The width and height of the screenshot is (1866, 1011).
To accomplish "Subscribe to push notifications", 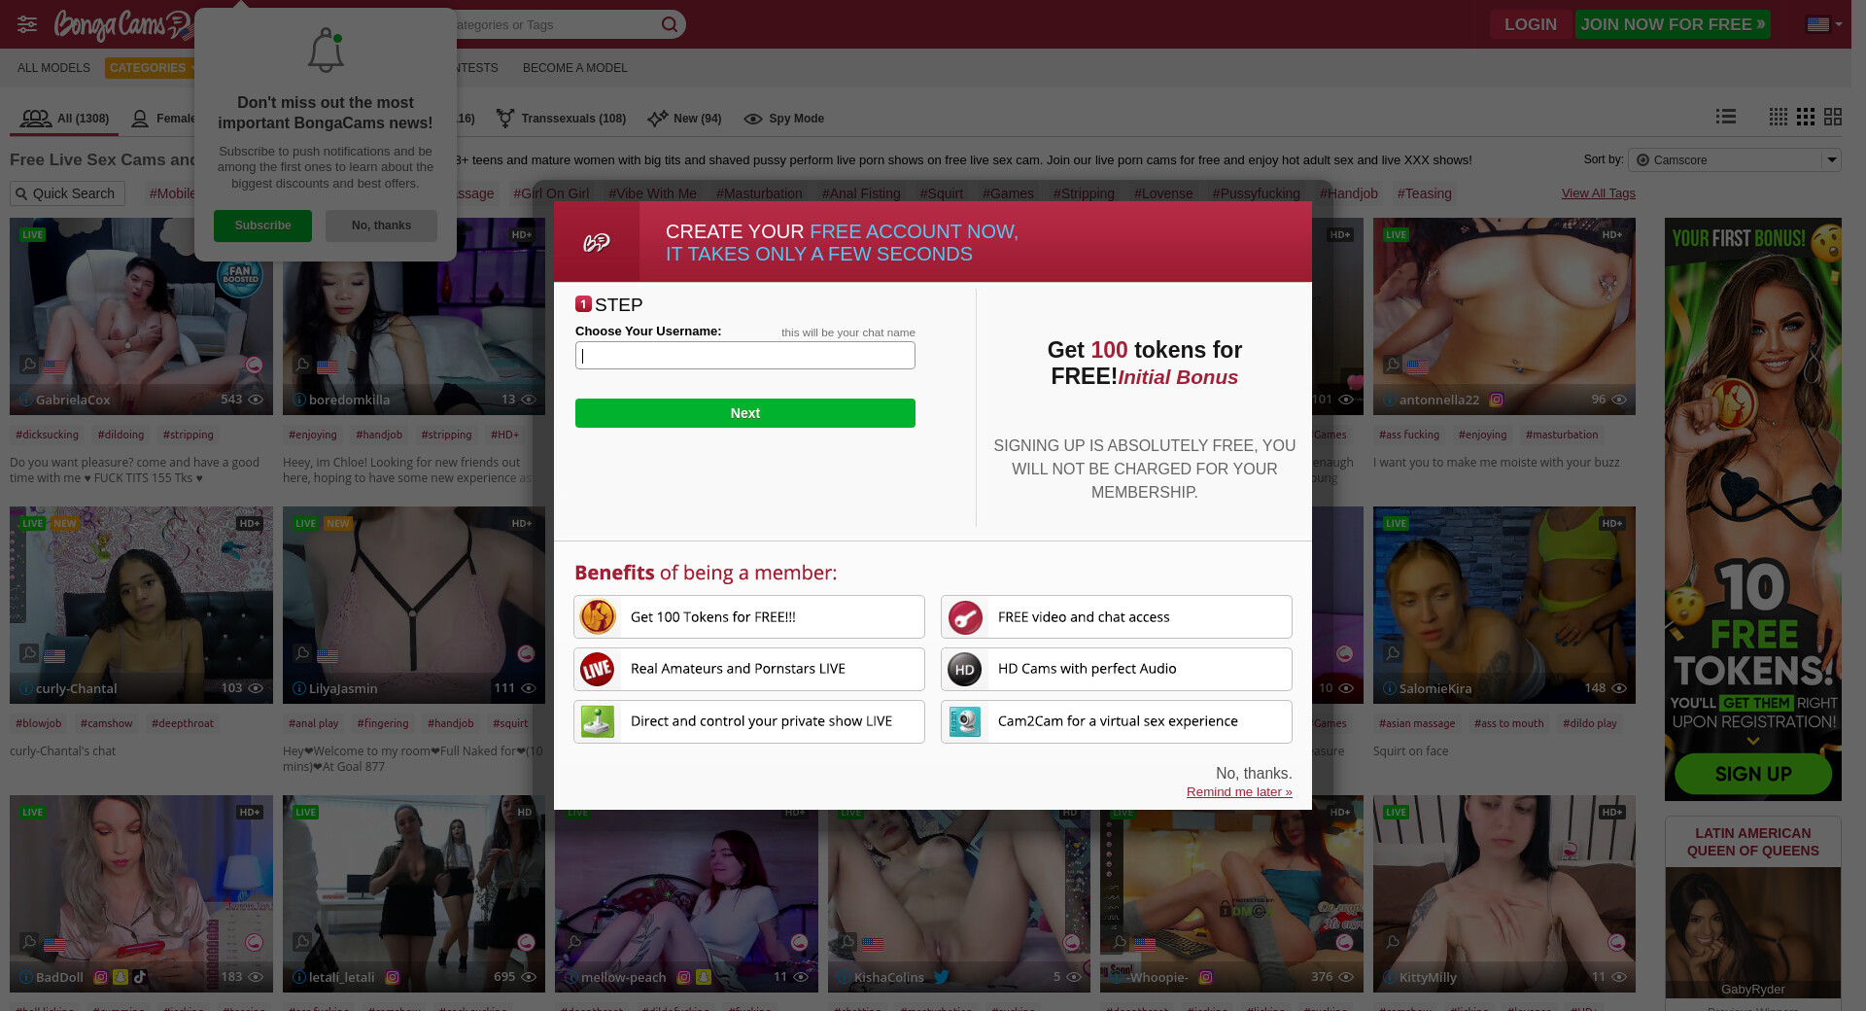I will 262,226.
